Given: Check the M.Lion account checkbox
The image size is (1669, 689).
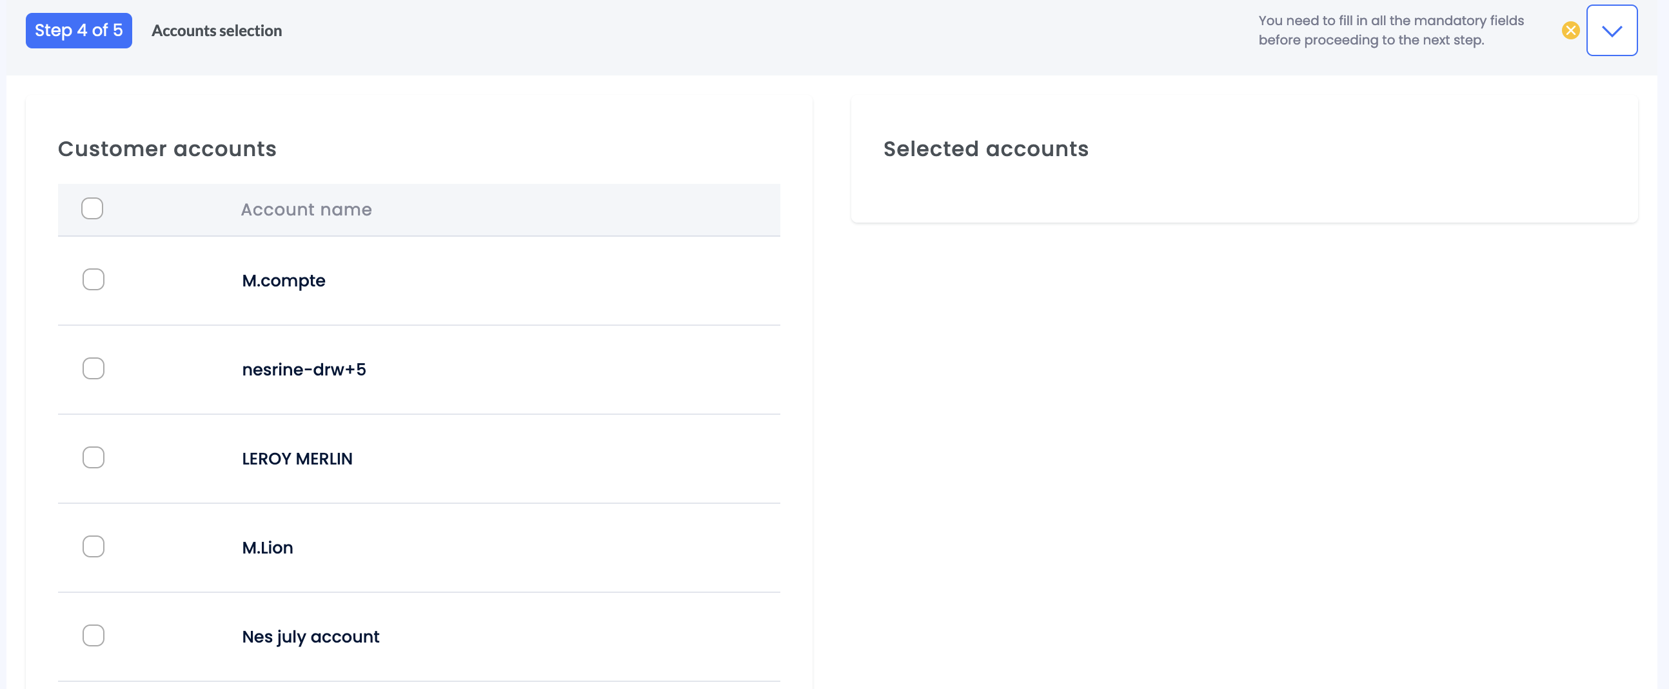Looking at the screenshot, I should [93, 546].
